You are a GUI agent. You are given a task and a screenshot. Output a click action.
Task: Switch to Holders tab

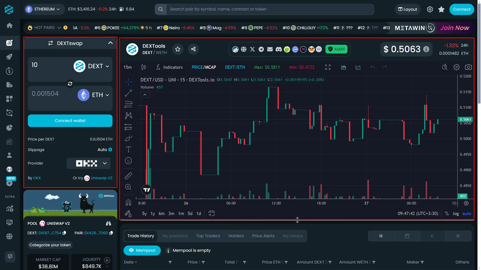236,236
